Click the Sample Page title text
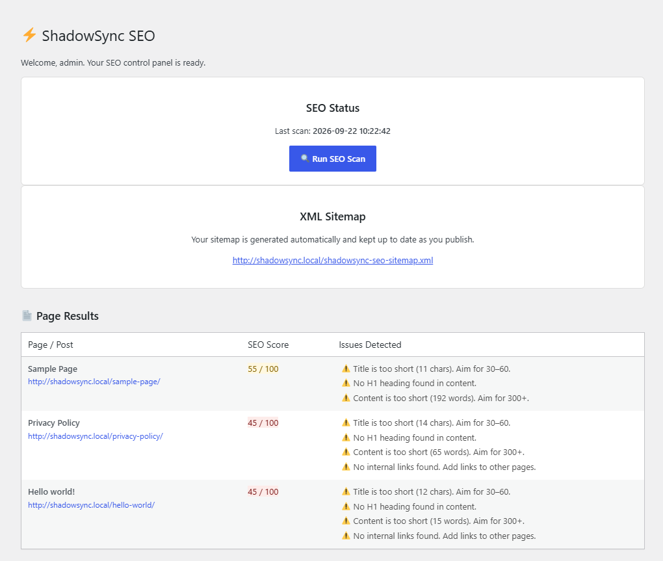Viewport: 663px width, 561px height. pos(53,369)
